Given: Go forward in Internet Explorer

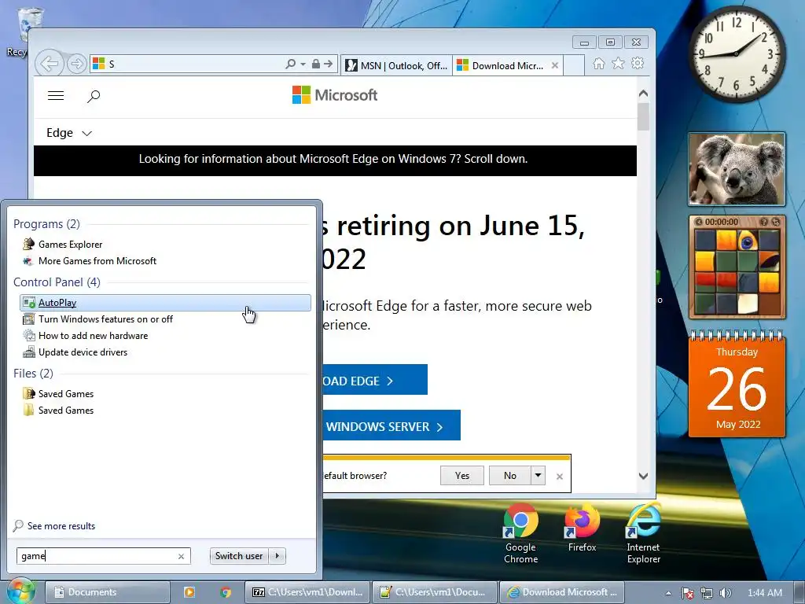Looking at the screenshot, I should 76,64.
